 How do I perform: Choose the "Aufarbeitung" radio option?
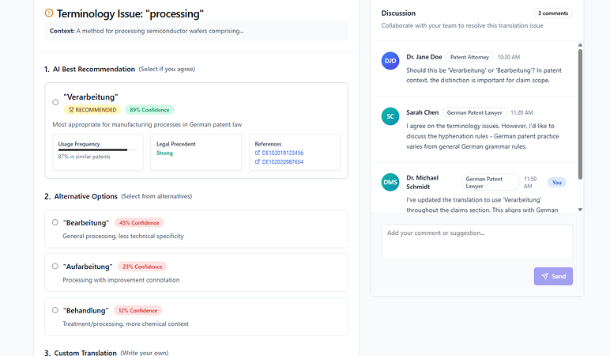pyautogui.click(x=55, y=267)
